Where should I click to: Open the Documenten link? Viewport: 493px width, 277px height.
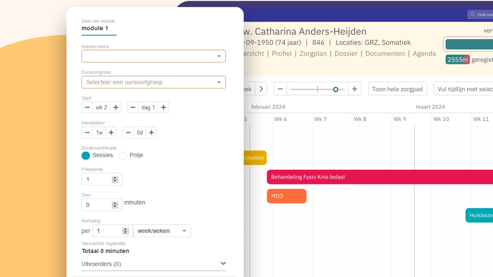[x=385, y=54]
